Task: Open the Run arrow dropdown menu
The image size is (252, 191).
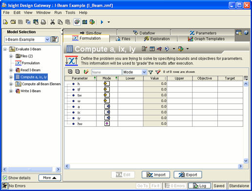Action: click(x=109, y=22)
